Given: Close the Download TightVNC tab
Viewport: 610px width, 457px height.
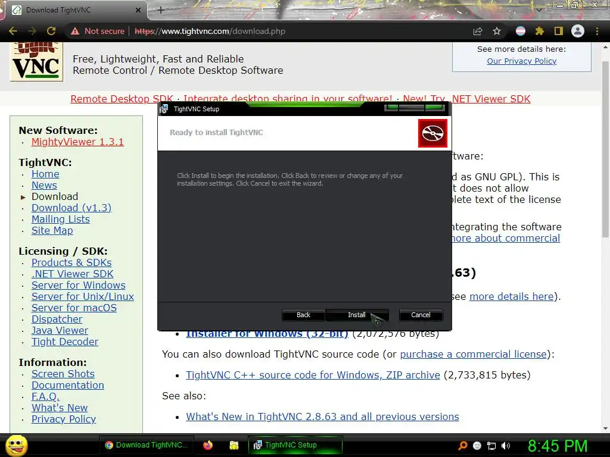Looking at the screenshot, I should pos(138,10).
